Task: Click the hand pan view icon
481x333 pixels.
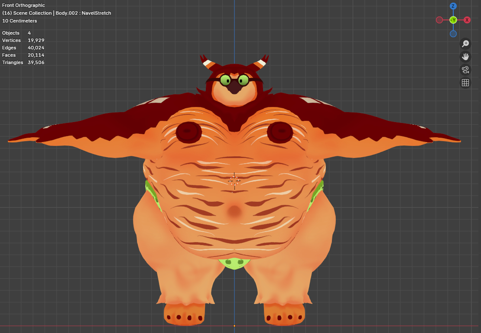Action: [x=465, y=56]
